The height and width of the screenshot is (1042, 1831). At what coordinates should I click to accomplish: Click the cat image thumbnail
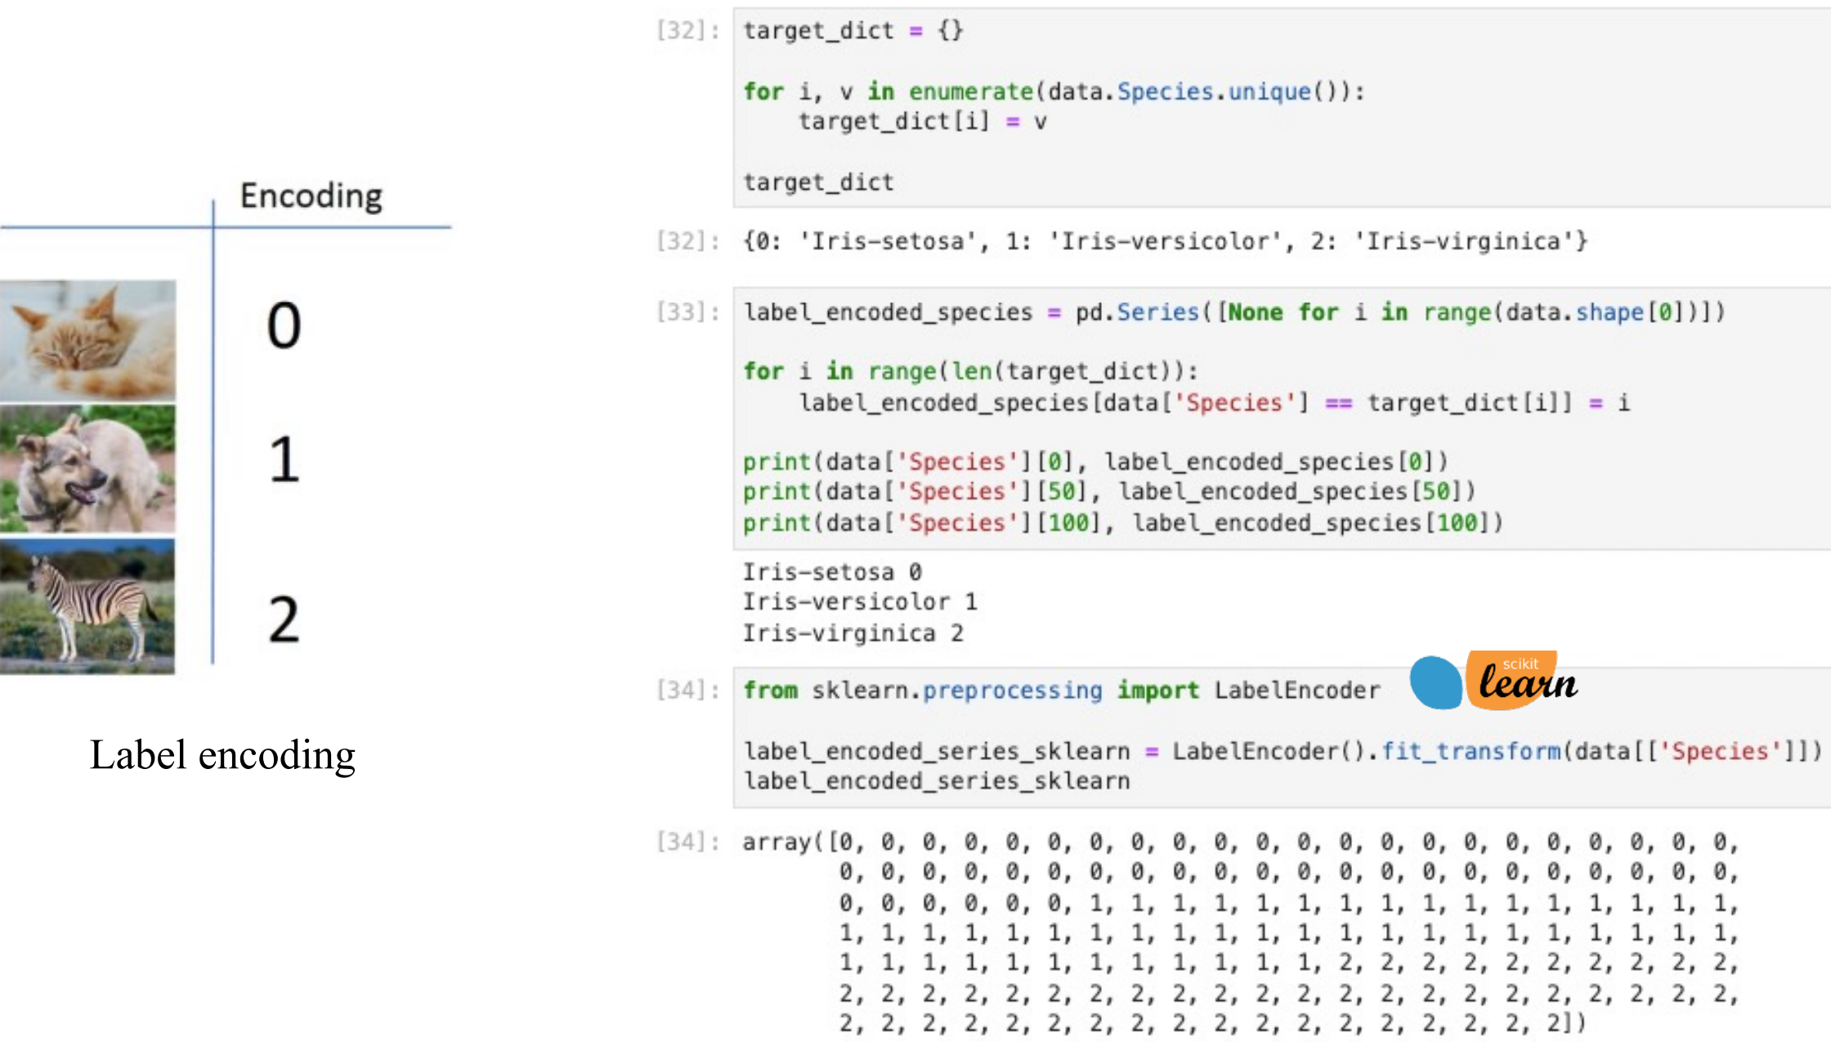[x=87, y=340]
